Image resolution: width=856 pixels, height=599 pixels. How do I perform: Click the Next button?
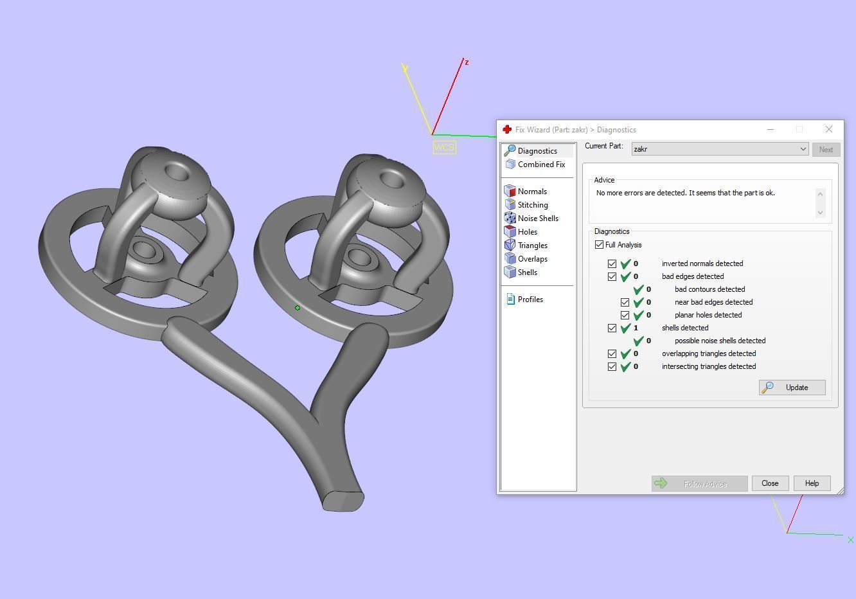coord(826,149)
